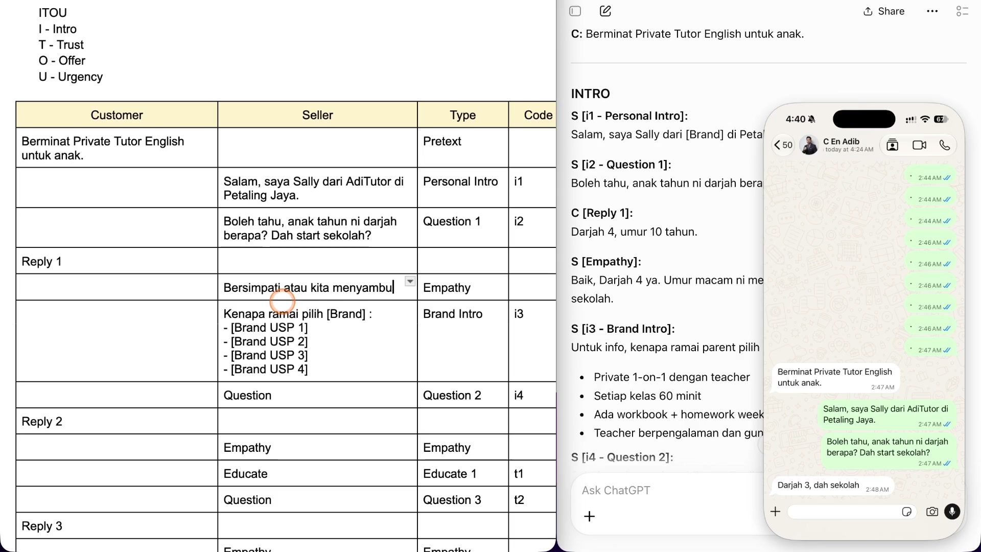Select the Pretext cell
981x552 pixels.
click(x=463, y=148)
